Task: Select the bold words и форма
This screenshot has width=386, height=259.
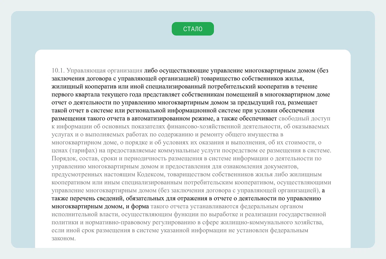Action: coord(137,206)
